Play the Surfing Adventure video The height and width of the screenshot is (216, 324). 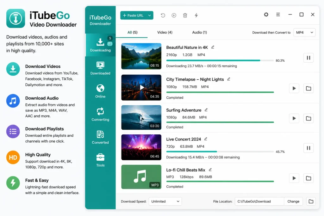(x=294, y=118)
